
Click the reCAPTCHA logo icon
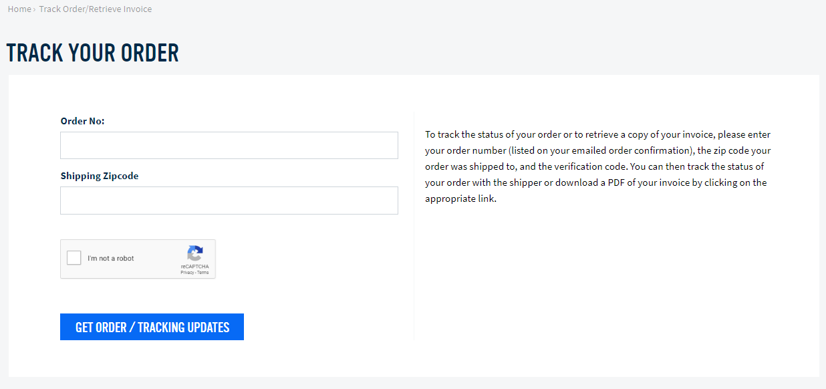pos(194,253)
